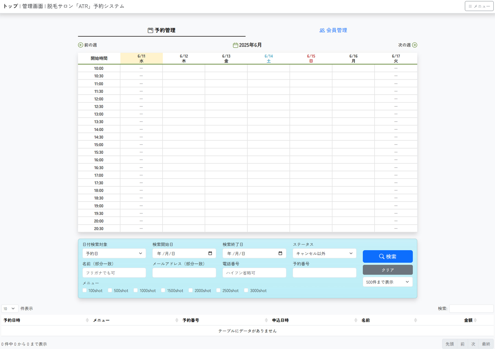Focus the 電話番号 input field
495x349 pixels.
254,273
